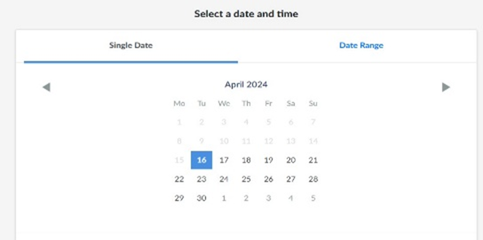
Task: Select Monday April 22
Action: tap(179, 179)
